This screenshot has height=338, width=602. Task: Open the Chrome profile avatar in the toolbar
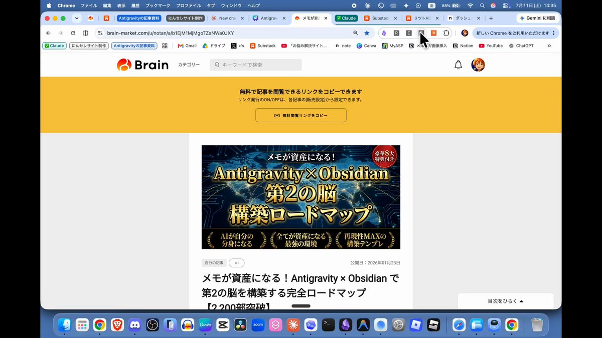pyautogui.click(x=465, y=33)
